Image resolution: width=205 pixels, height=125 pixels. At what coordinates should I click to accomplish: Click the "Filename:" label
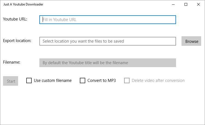[12, 62]
